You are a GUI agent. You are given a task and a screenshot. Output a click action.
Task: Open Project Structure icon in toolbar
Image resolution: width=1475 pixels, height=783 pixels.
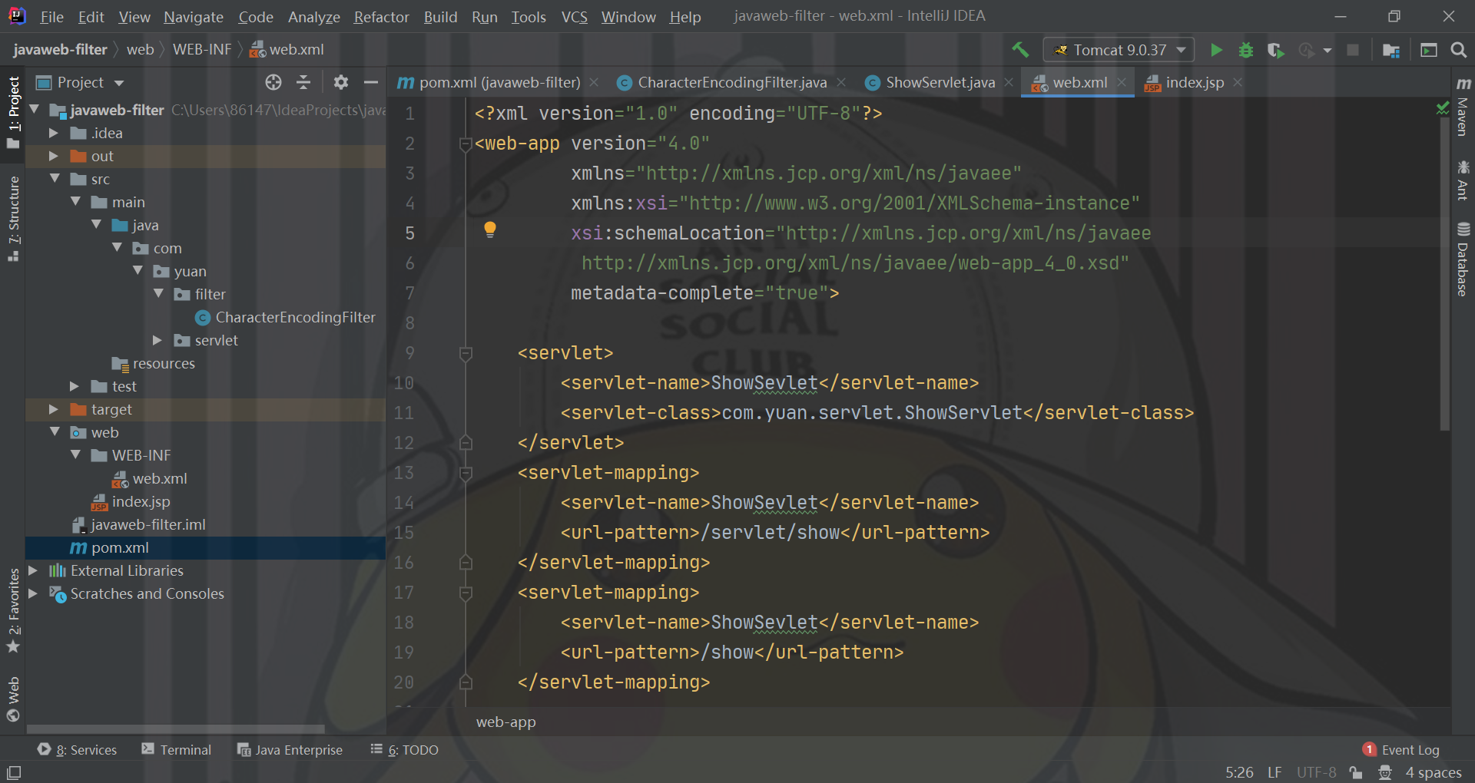pos(1390,50)
